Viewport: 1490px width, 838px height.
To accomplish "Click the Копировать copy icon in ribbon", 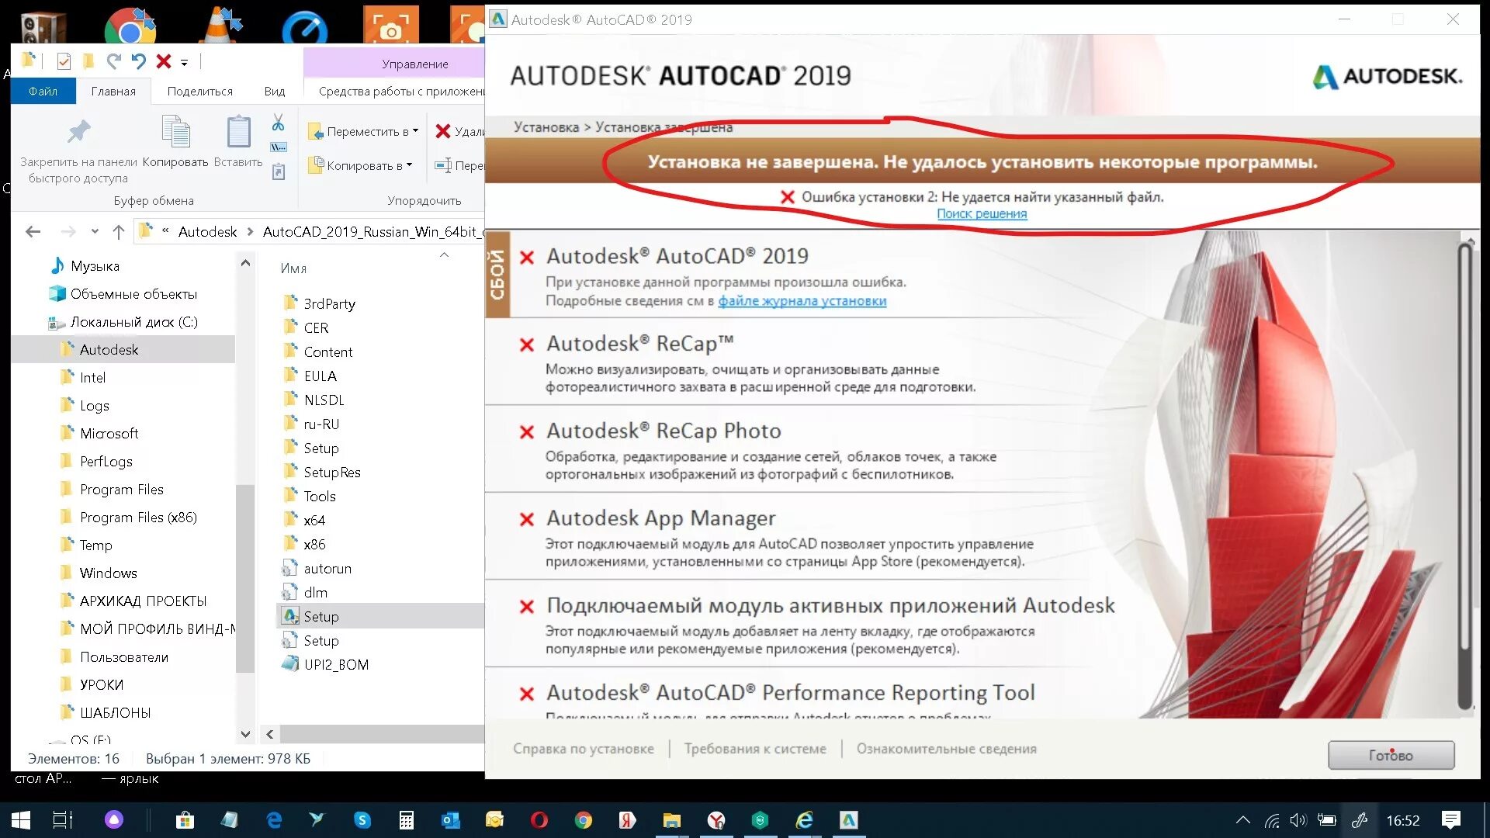I will coord(175,132).
